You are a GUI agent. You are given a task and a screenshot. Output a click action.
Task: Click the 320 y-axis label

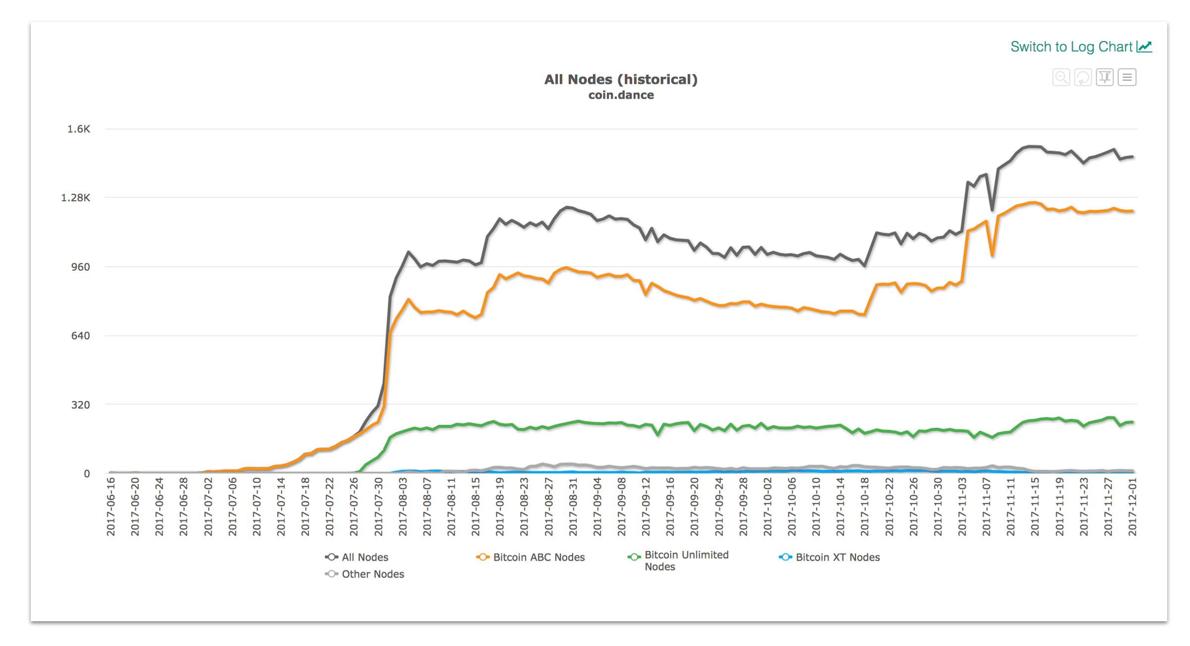coord(80,405)
